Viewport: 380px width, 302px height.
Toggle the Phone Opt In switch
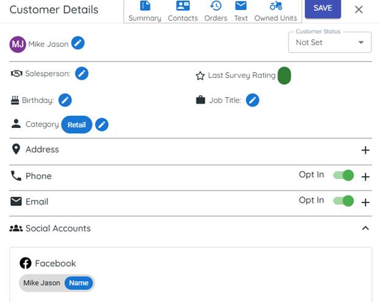click(343, 175)
